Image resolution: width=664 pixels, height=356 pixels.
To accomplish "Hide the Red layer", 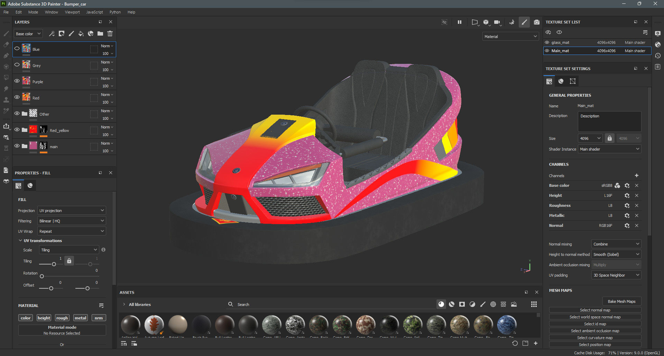I will click(x=17, y=97).
